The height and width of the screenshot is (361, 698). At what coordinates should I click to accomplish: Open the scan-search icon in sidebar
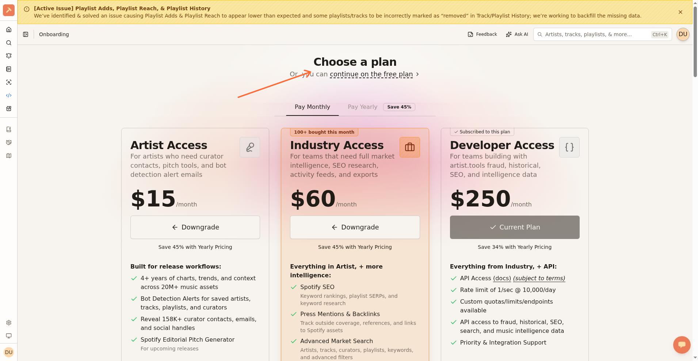[x=9, y=82]
